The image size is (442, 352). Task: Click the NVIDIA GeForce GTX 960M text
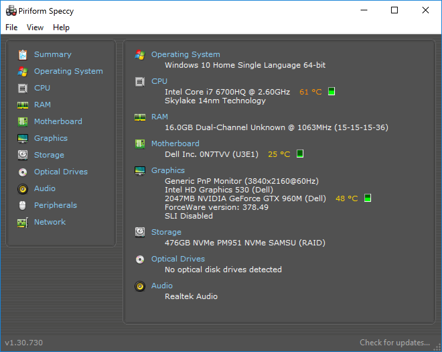[245, 198]
